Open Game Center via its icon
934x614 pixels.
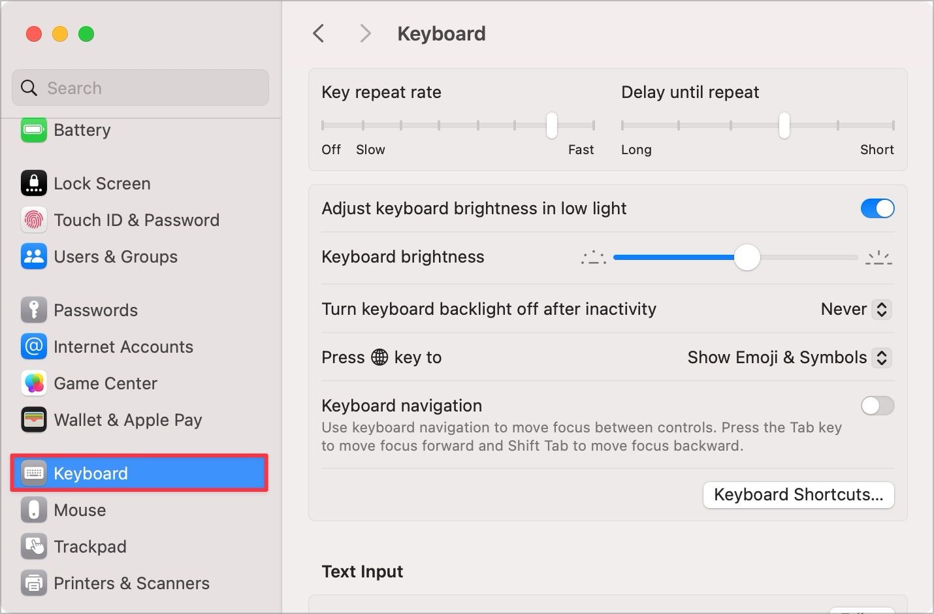(34, 383)
